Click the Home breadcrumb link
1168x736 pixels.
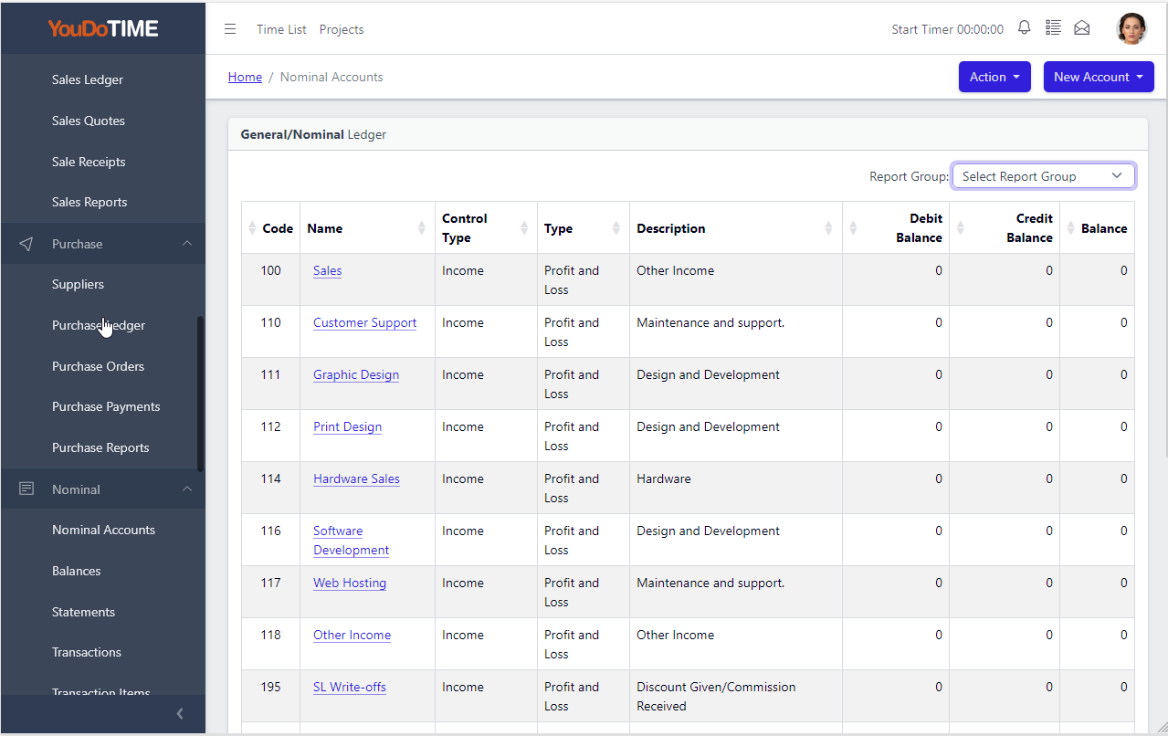[245, 77]
